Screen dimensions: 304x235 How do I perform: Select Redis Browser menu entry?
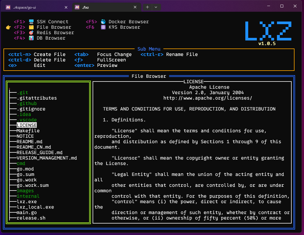(56, 32)
